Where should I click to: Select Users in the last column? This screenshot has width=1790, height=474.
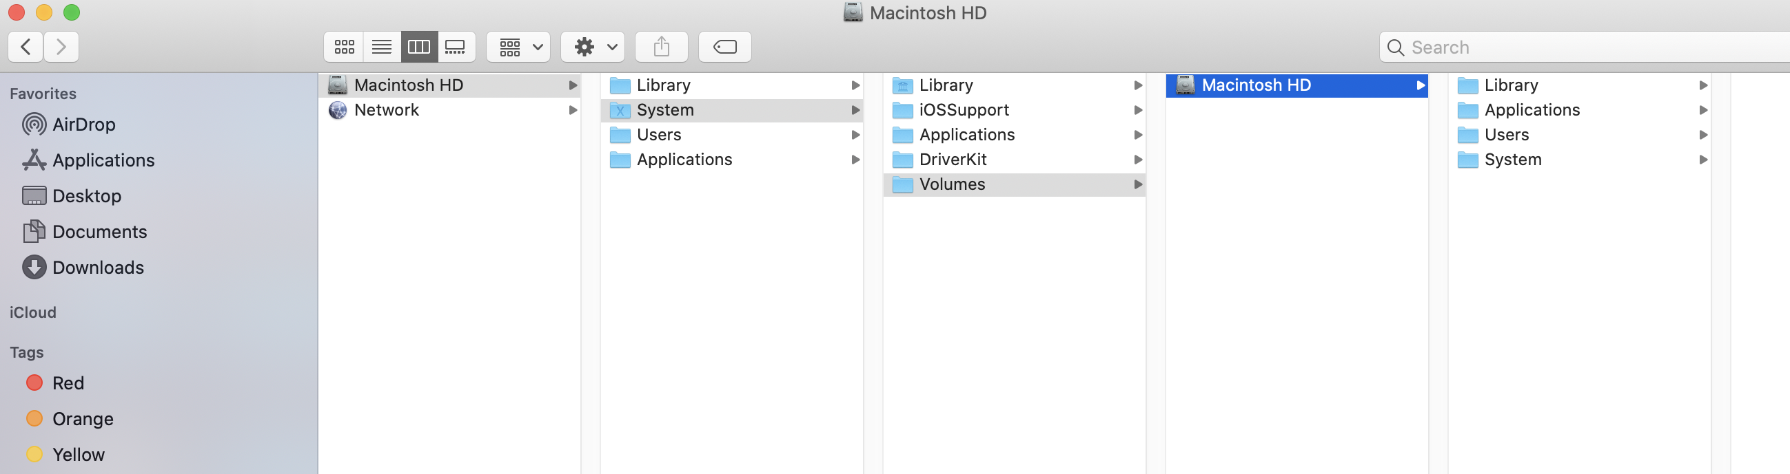1580,135
